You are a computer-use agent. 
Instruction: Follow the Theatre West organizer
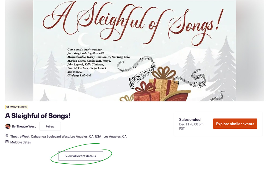tap(50, 126)
